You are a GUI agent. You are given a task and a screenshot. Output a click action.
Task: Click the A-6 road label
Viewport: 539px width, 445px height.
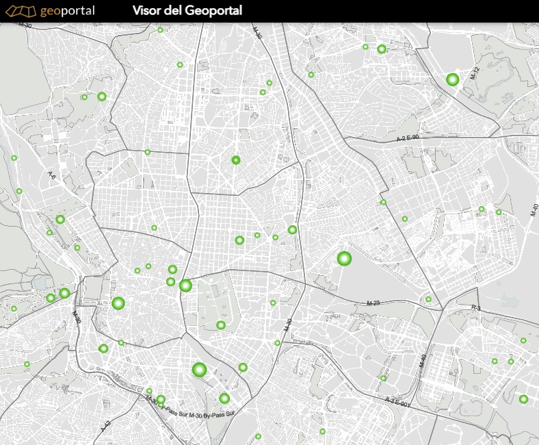tap(51, 176)
